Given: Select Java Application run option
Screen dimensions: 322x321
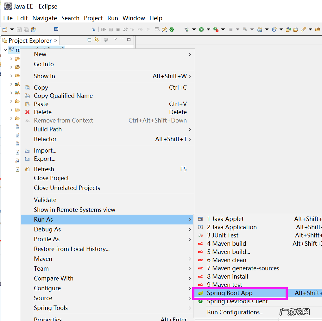Looking at the screenshot, I should point(232,227).
